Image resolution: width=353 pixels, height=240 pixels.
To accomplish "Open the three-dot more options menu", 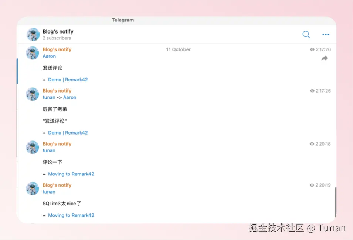I will (x=326, y=34).
